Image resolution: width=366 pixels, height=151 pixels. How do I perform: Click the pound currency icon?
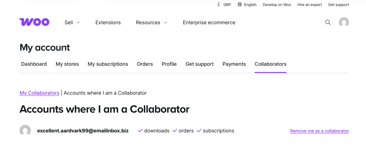(x=219, y=4)
